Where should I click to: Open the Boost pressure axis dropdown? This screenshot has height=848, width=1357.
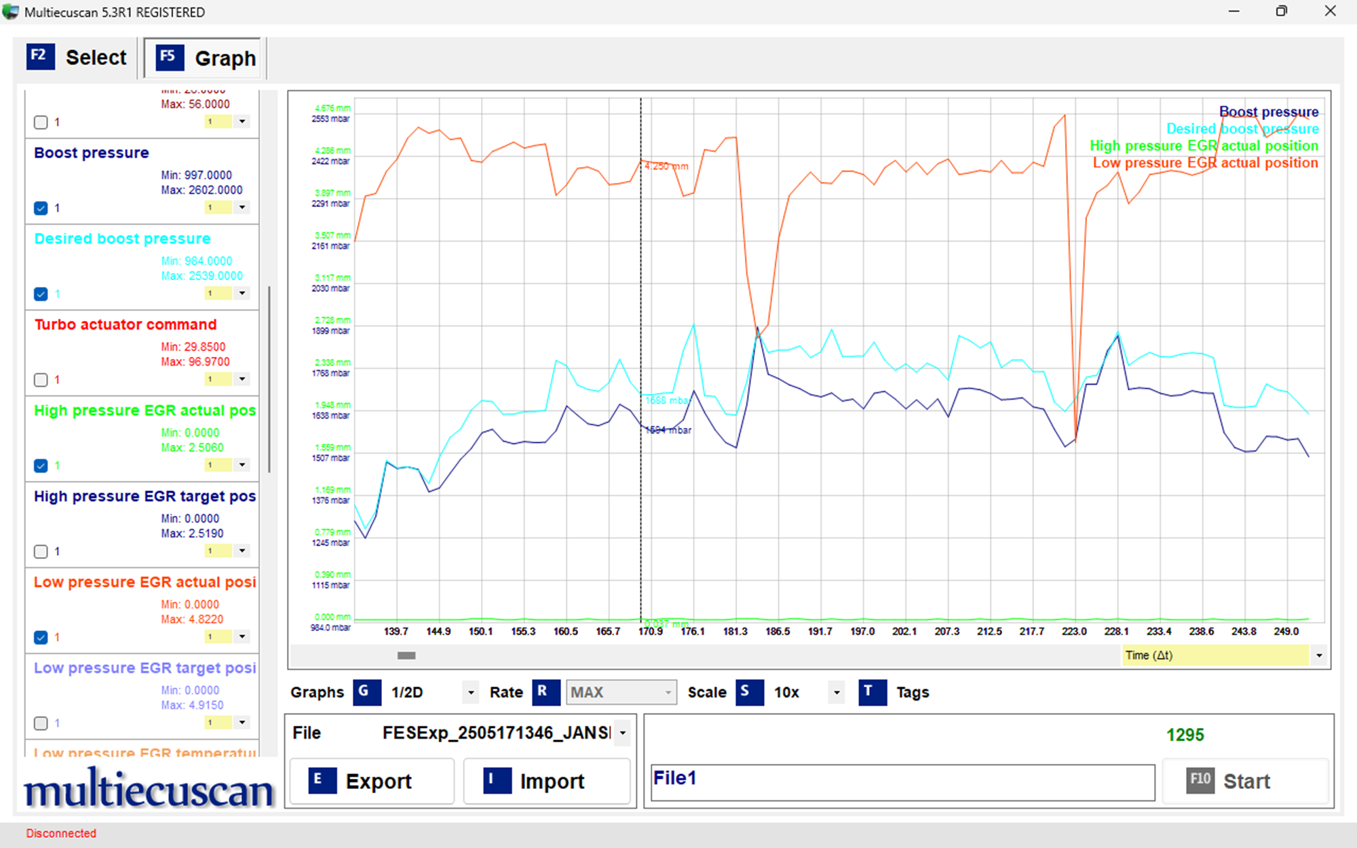pyautogui.click(x=242, y=208)
